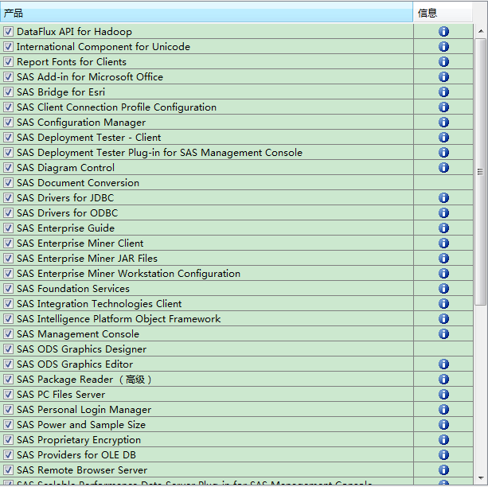Image resolution: width=488 pixels, height=487 pixels.
Task: Open info for SAS Enterprise Miner Workstation Configuration
Action: pyautogui.click(x=443, y=274)
